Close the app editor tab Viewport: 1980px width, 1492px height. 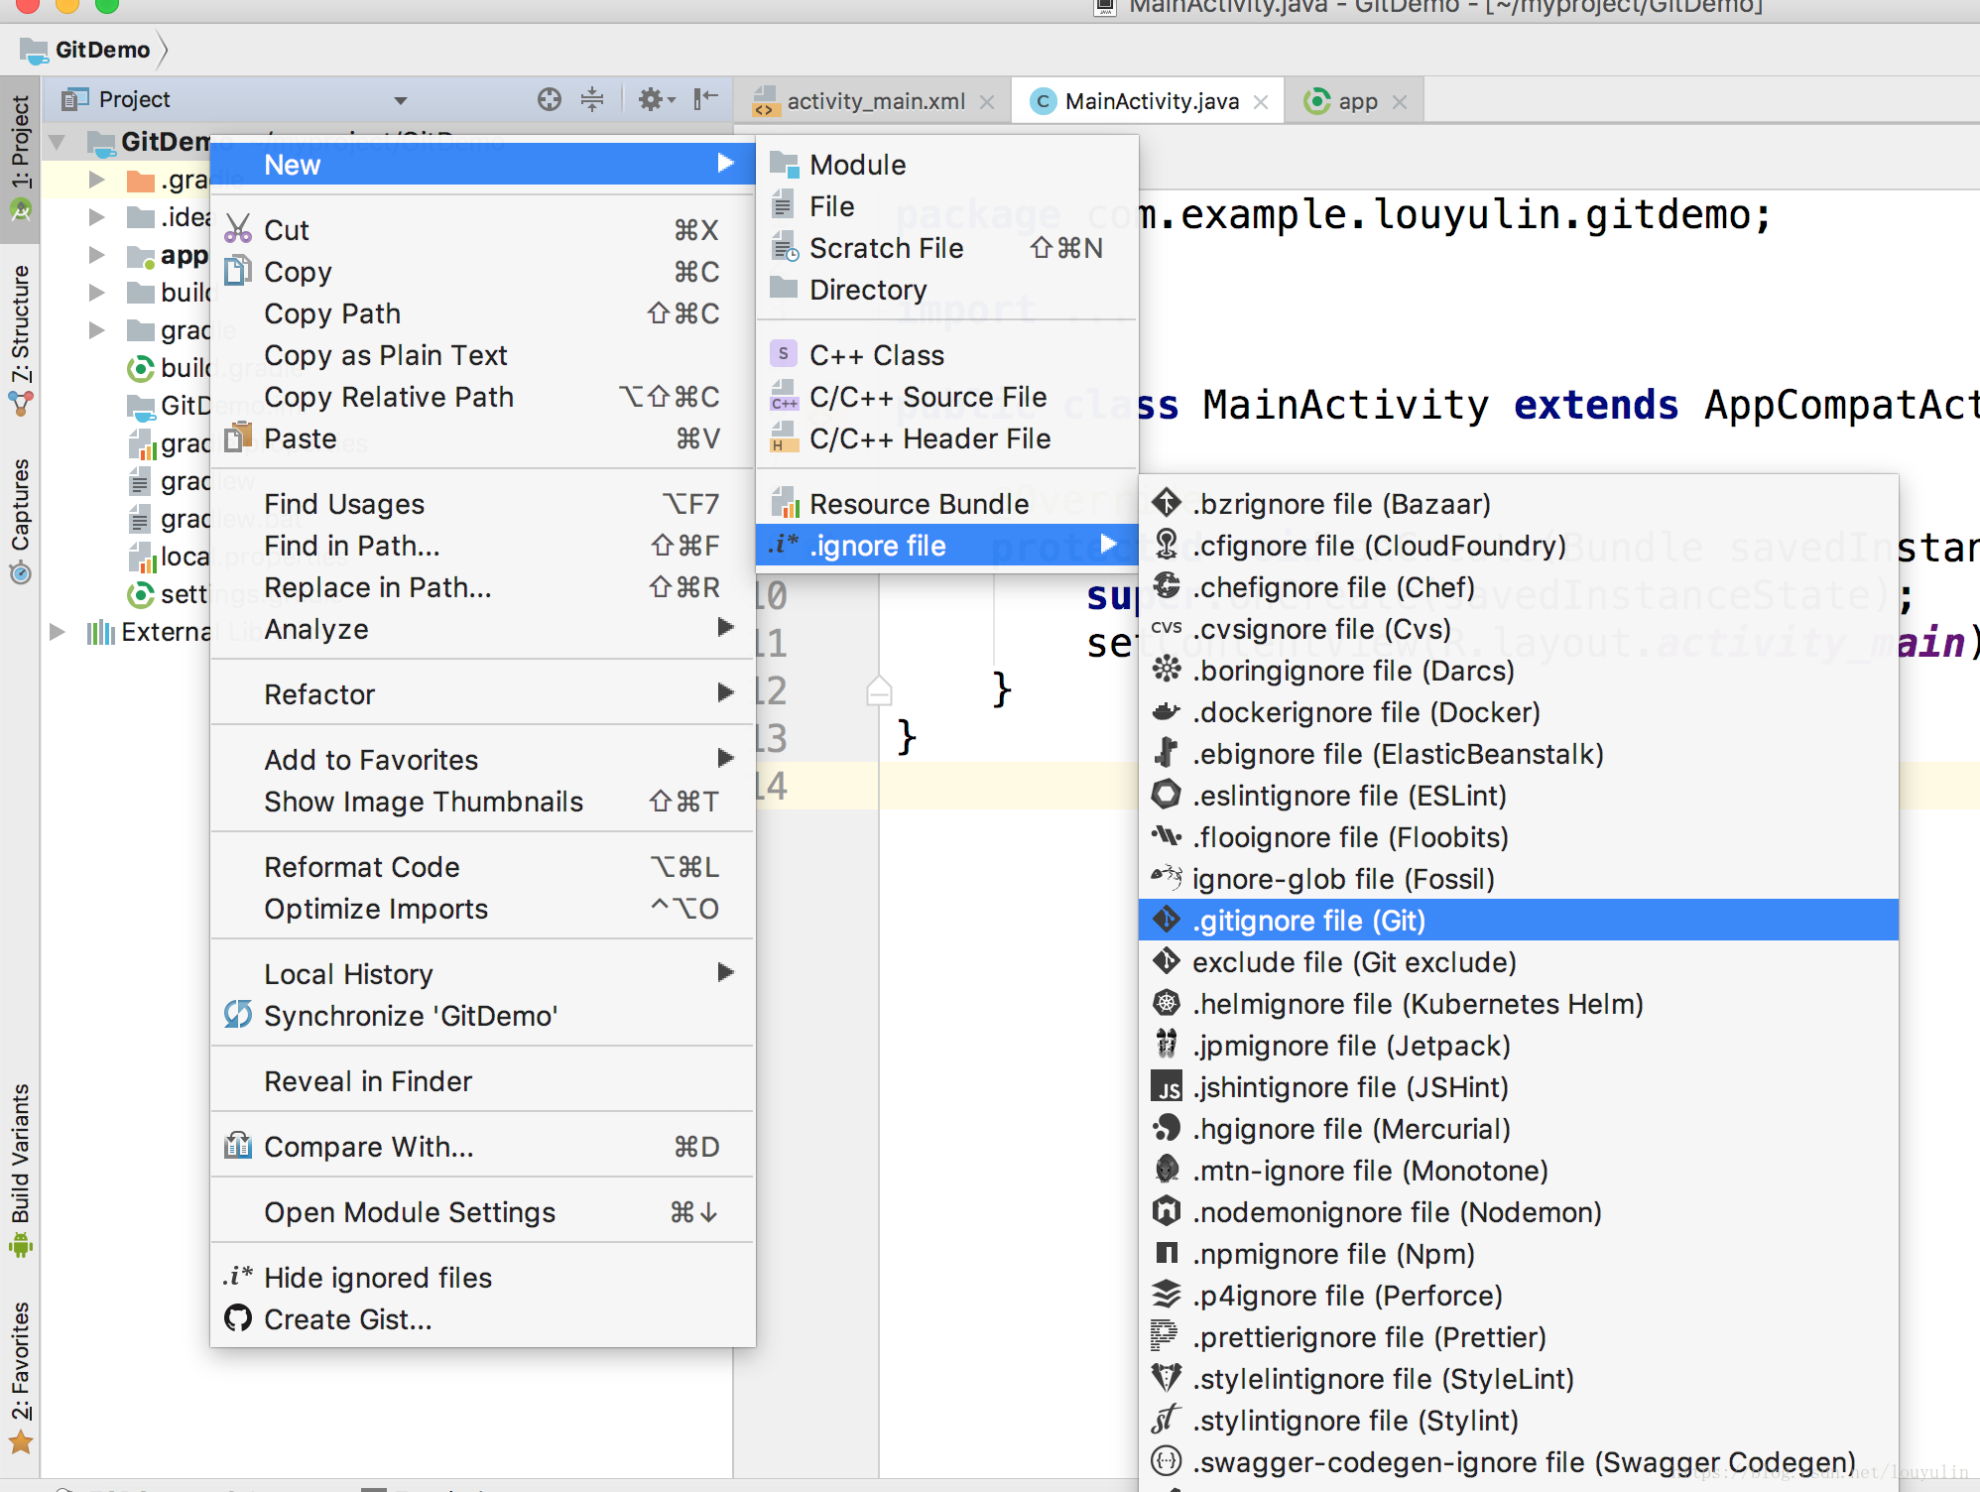point(1400,102)
